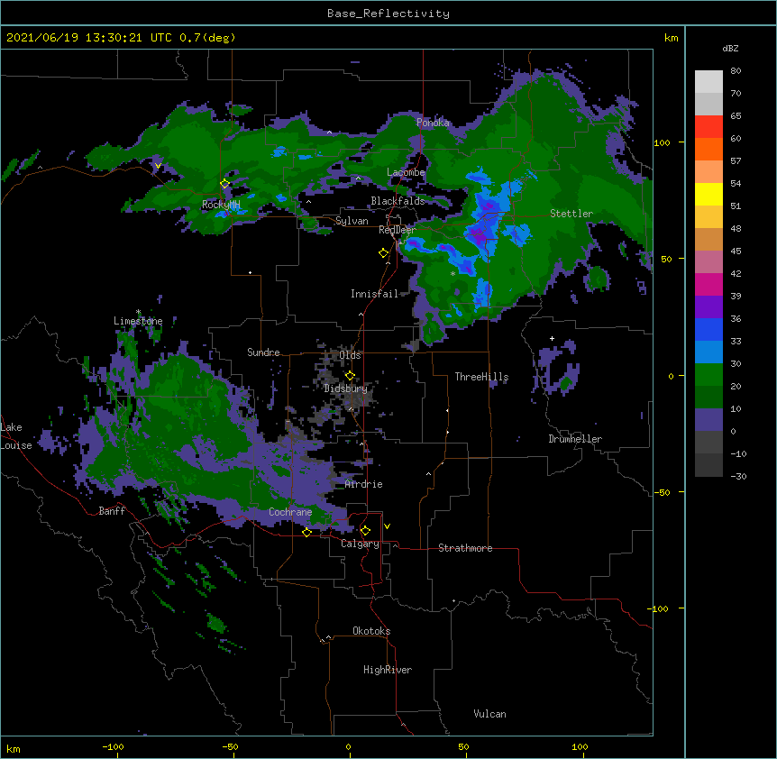Choose the pink 42–45 dBZ legend swatch
777x759 pixels.
point(708,262)
